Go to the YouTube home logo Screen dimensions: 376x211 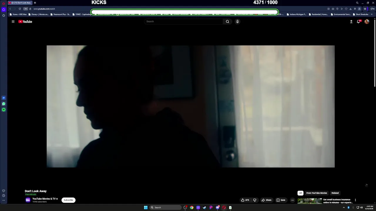coord(25,21)
